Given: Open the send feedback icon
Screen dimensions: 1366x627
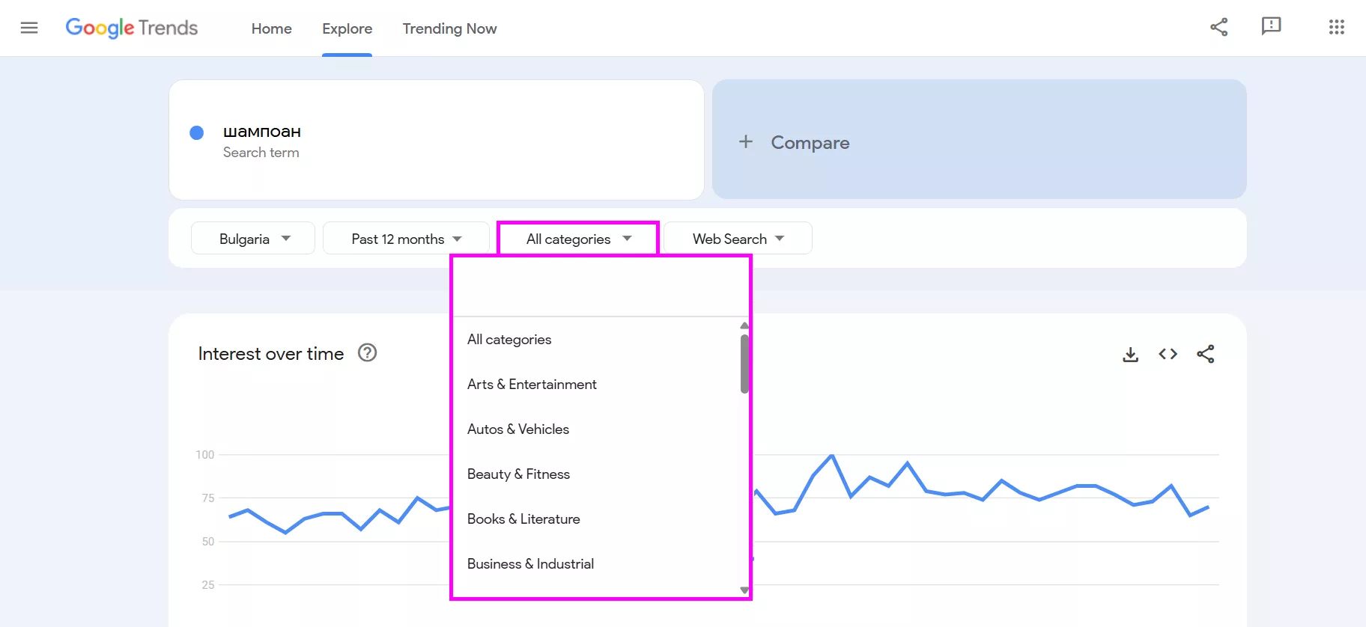Looking at the screenshot, I should tap(1271, 27).
